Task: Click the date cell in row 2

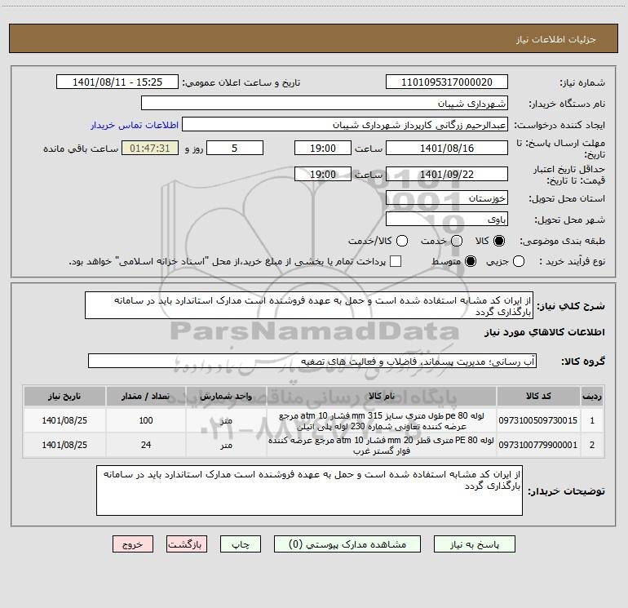Action: pyautogui.click(x=64, y=445)
